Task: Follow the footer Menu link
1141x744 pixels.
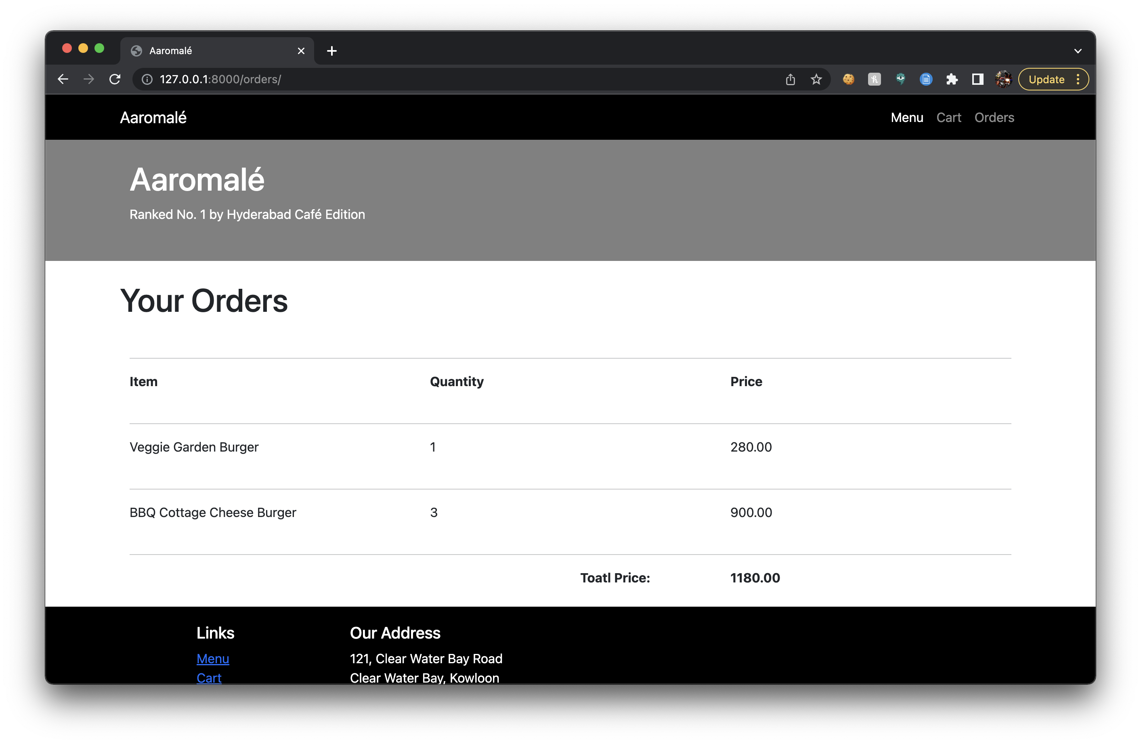Action: point(213,659)
